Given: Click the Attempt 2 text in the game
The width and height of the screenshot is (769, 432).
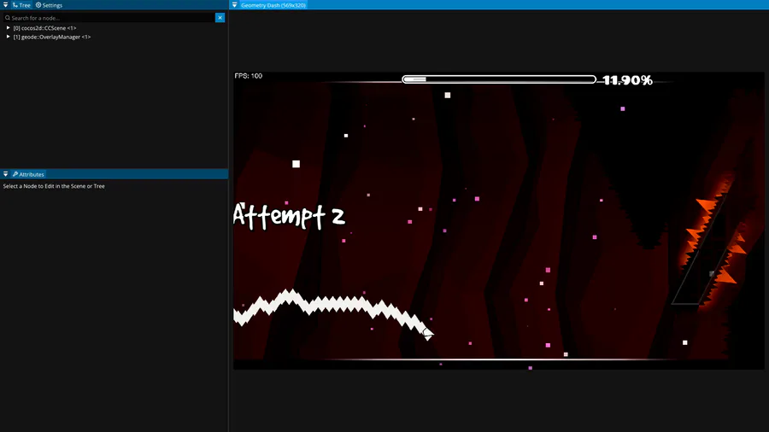Looking at the screenshot, I should coord(289,216).
